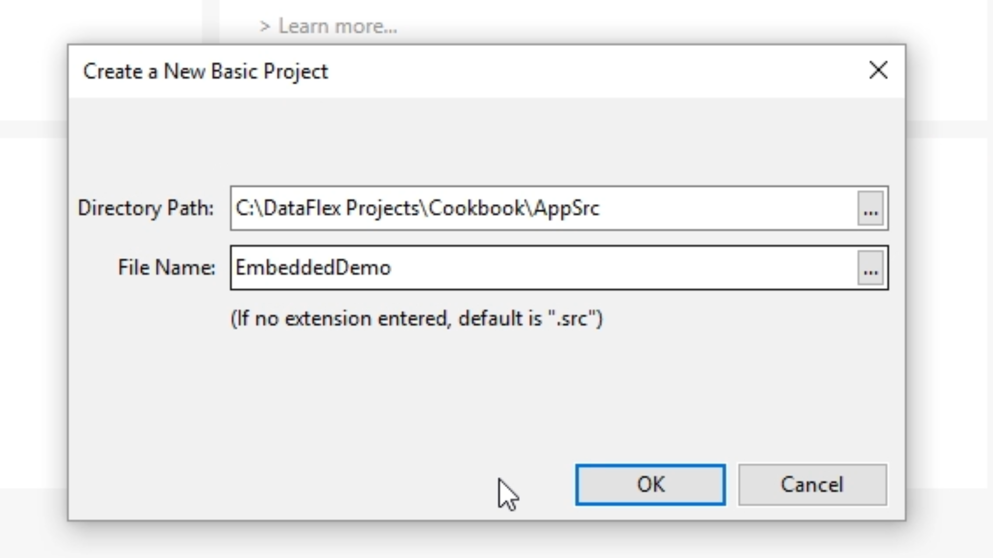Focus the File Name input field
The width and height of the screenshot is (993, 558).
pos(621,268)
